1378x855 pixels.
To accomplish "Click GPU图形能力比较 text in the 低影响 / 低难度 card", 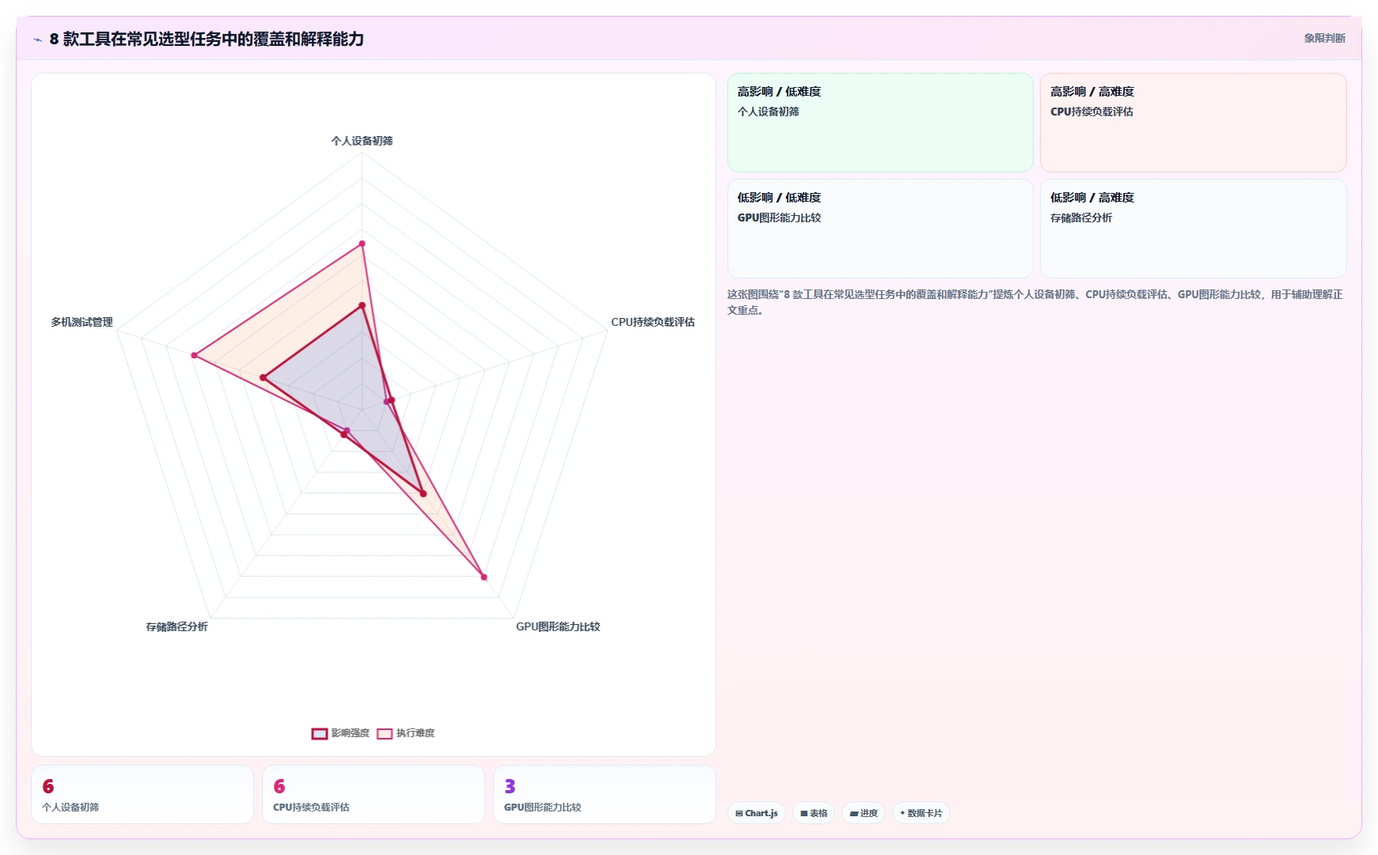I will (779, 218).
